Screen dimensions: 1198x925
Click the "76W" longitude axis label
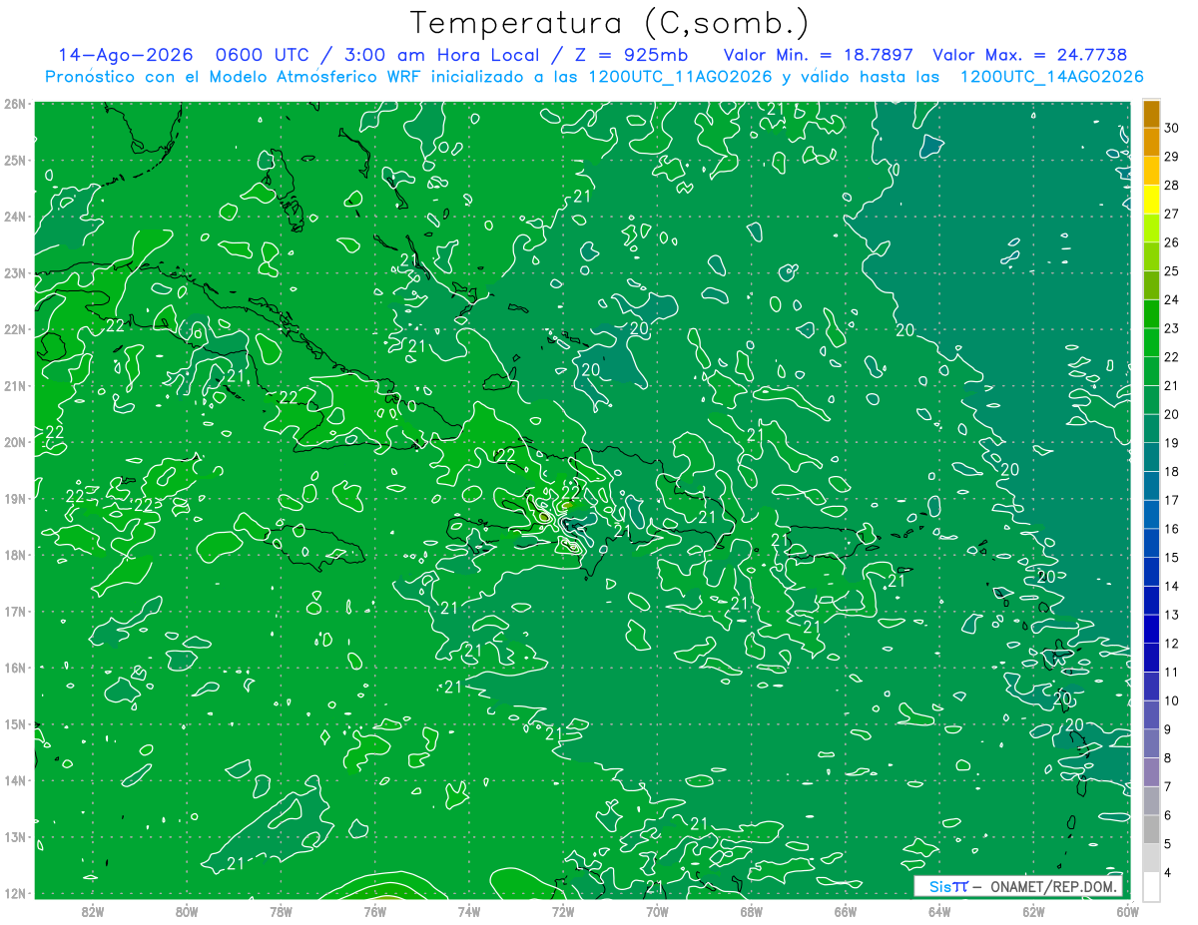(375, 913)
